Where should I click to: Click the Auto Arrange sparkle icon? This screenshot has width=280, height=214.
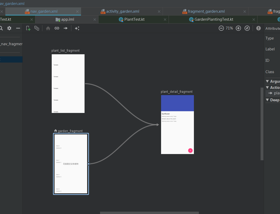coord(77,28)
